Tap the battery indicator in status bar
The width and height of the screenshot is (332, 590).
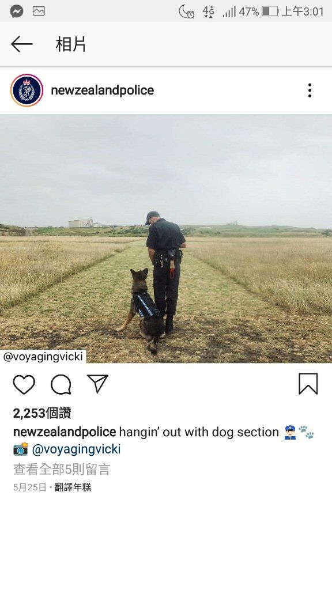[x=270, y=12]
